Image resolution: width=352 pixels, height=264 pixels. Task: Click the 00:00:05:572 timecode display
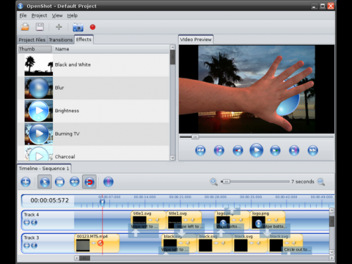pos(50,200)
